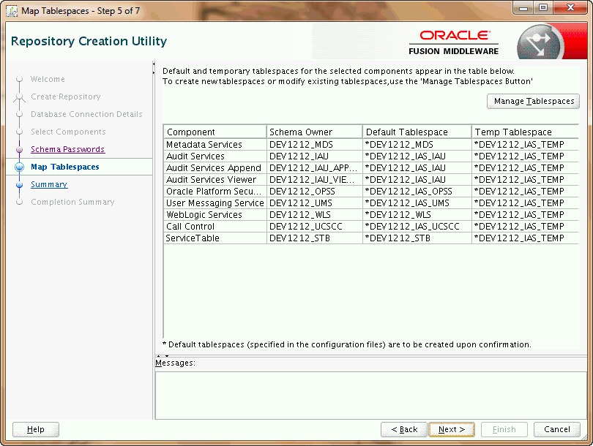Click the Map Tablespaces step bullet icon
Viewport: 593px width, 446px height.
pos(20,167)
